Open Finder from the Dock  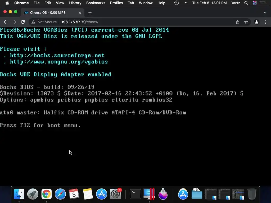click(x=19, y=194)
